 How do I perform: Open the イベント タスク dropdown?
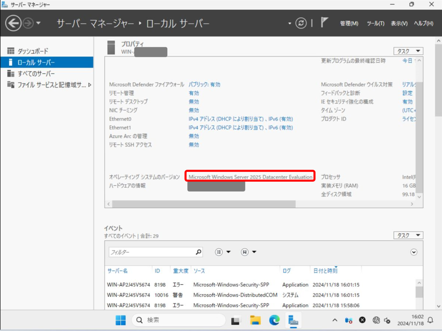(408, 235)
